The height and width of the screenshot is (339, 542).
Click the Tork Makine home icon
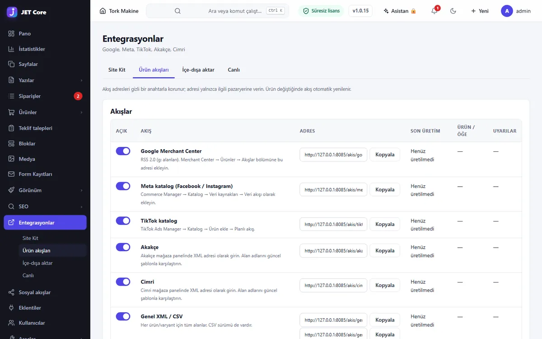[103, 11]
